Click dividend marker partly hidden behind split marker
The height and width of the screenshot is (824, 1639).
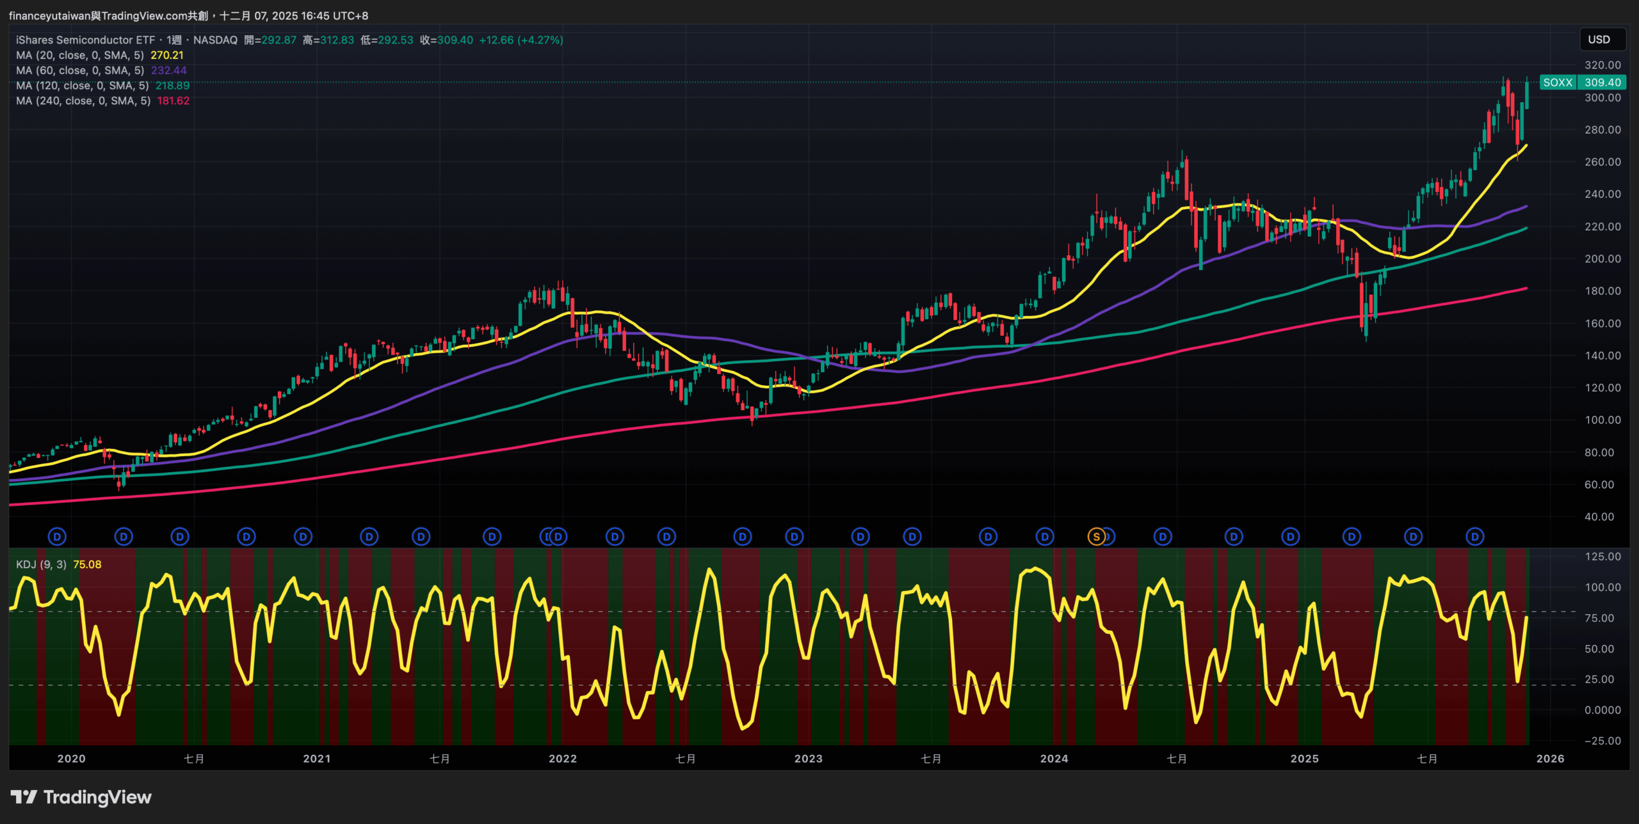[1110, 537]
